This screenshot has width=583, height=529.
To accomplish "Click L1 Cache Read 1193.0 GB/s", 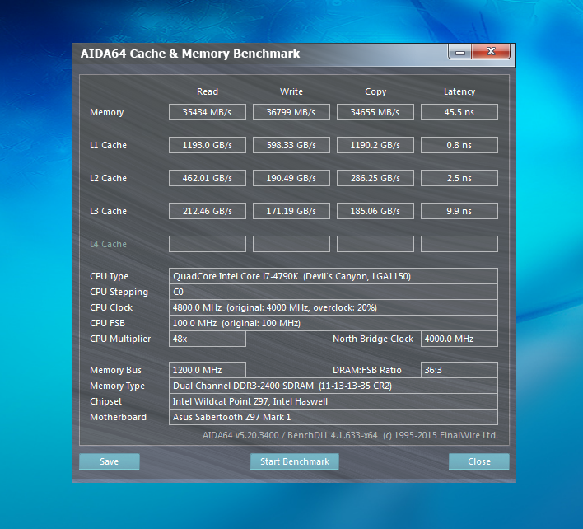I will coord(208,145).
